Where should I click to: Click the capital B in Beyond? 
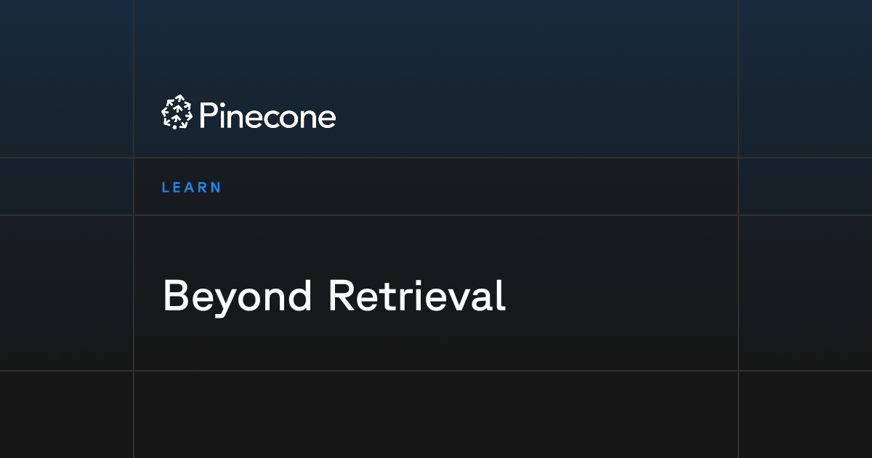click(x=176, y=296)
